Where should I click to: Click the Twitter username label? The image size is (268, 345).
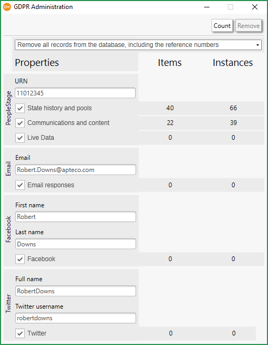pos(39,306)
